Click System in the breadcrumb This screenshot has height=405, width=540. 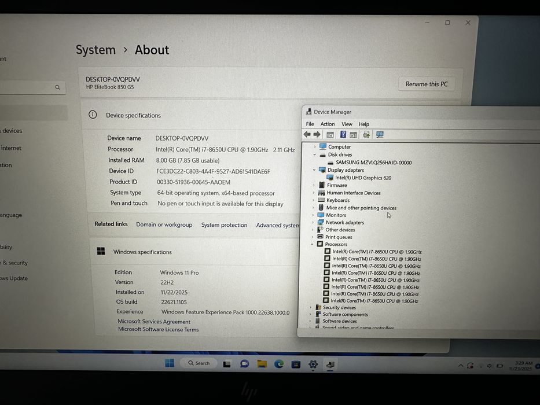point(95,50)
